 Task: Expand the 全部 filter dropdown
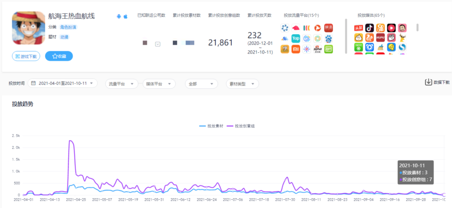(201, 84)
